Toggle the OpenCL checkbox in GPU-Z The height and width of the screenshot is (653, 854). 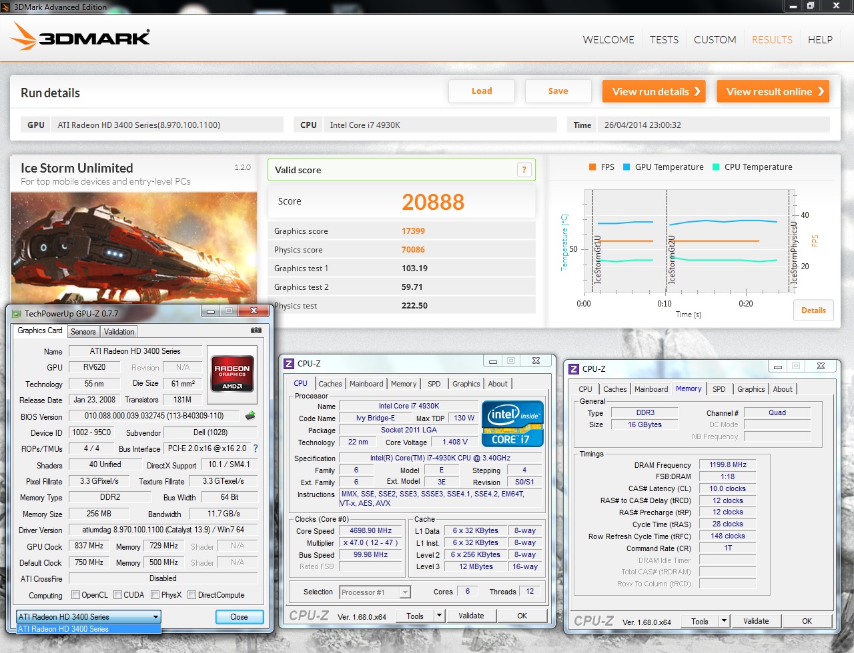[75, 595]
